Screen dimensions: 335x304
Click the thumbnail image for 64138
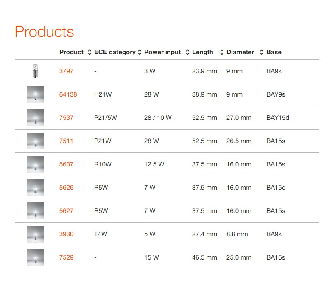pyautogui.click(x=36, y=94)
